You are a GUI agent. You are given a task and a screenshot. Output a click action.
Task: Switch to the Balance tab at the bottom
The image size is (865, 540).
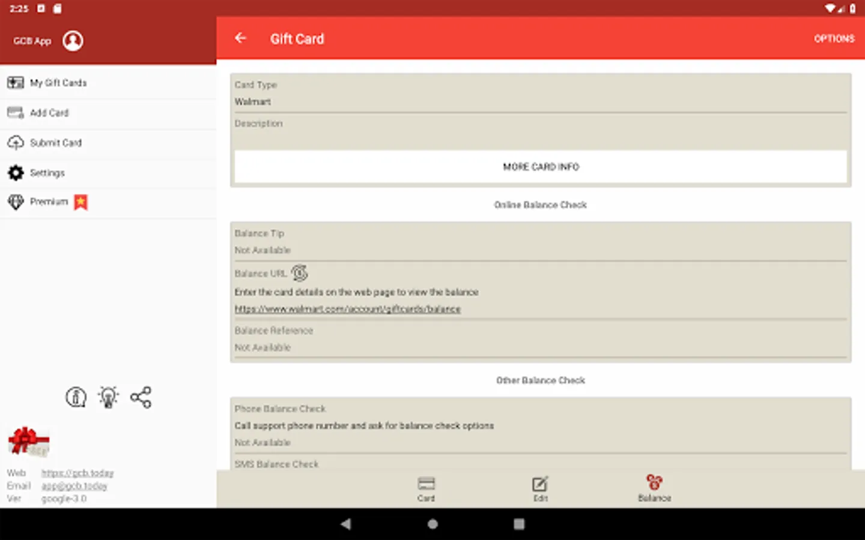(x=654, y=489)
